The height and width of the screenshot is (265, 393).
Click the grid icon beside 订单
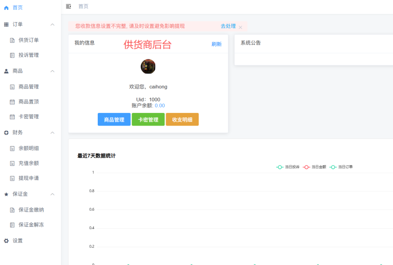[x=6, y=25]
